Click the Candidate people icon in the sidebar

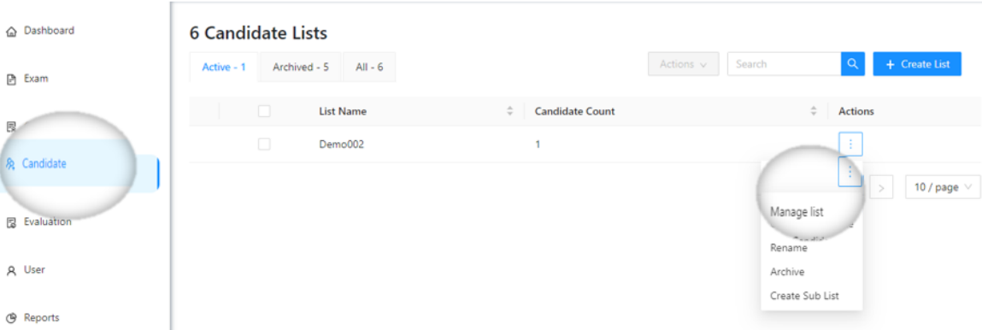pyautogui.click(x=10, y=165)
